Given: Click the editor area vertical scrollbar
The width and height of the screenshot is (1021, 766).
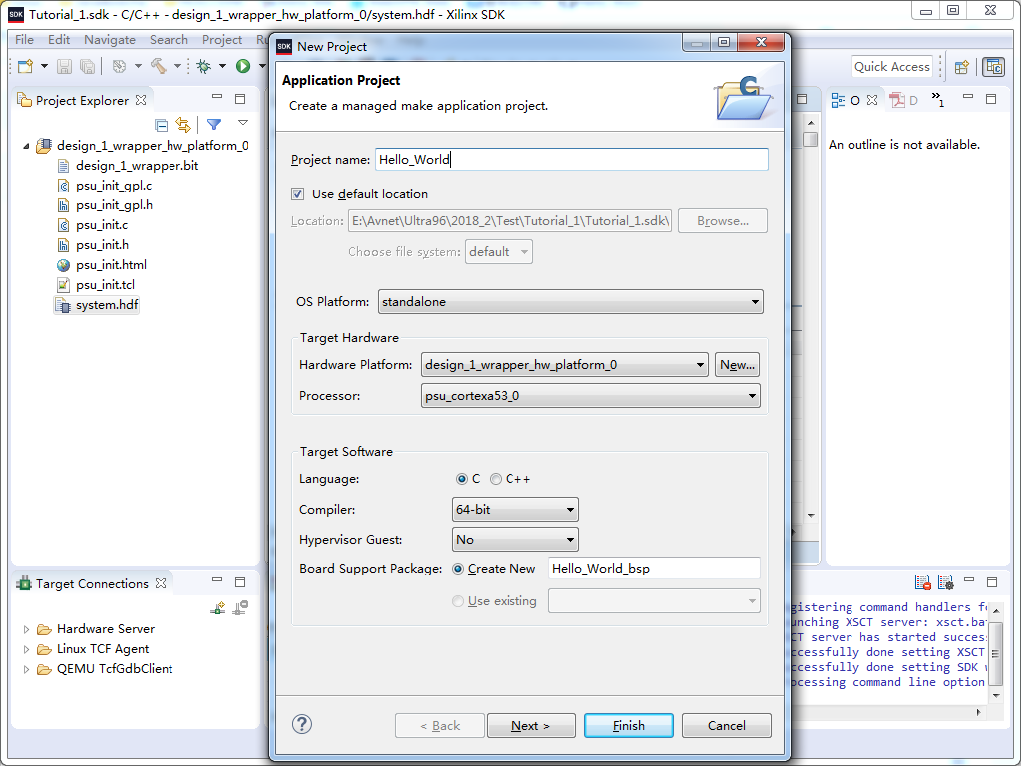Looking at the screenshot, I should tap(811, 319).
